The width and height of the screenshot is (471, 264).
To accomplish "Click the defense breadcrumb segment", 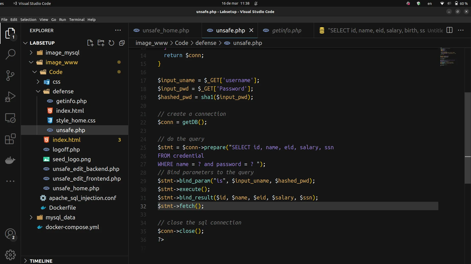I will [x=206, y=43].
